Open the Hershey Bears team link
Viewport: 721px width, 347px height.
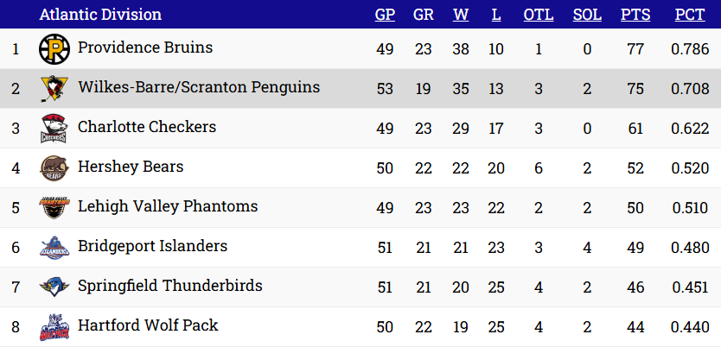coord(131,167)
